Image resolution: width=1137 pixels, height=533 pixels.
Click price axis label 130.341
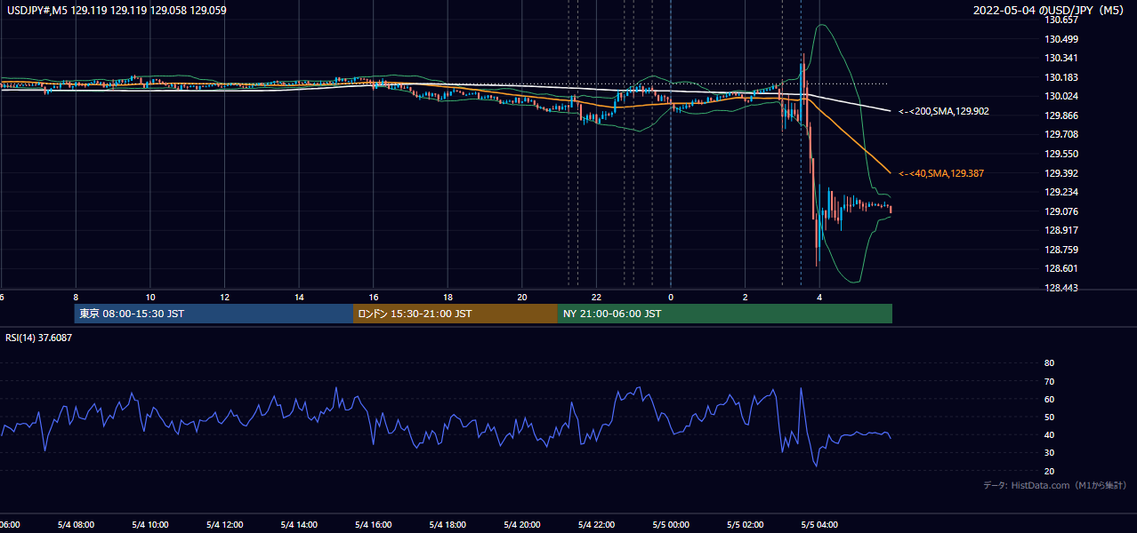pos(1062,59)
